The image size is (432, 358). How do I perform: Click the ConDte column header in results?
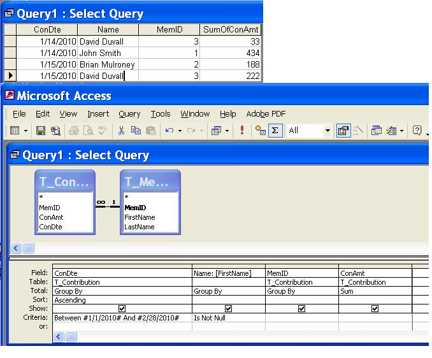[x=47, y=29]
